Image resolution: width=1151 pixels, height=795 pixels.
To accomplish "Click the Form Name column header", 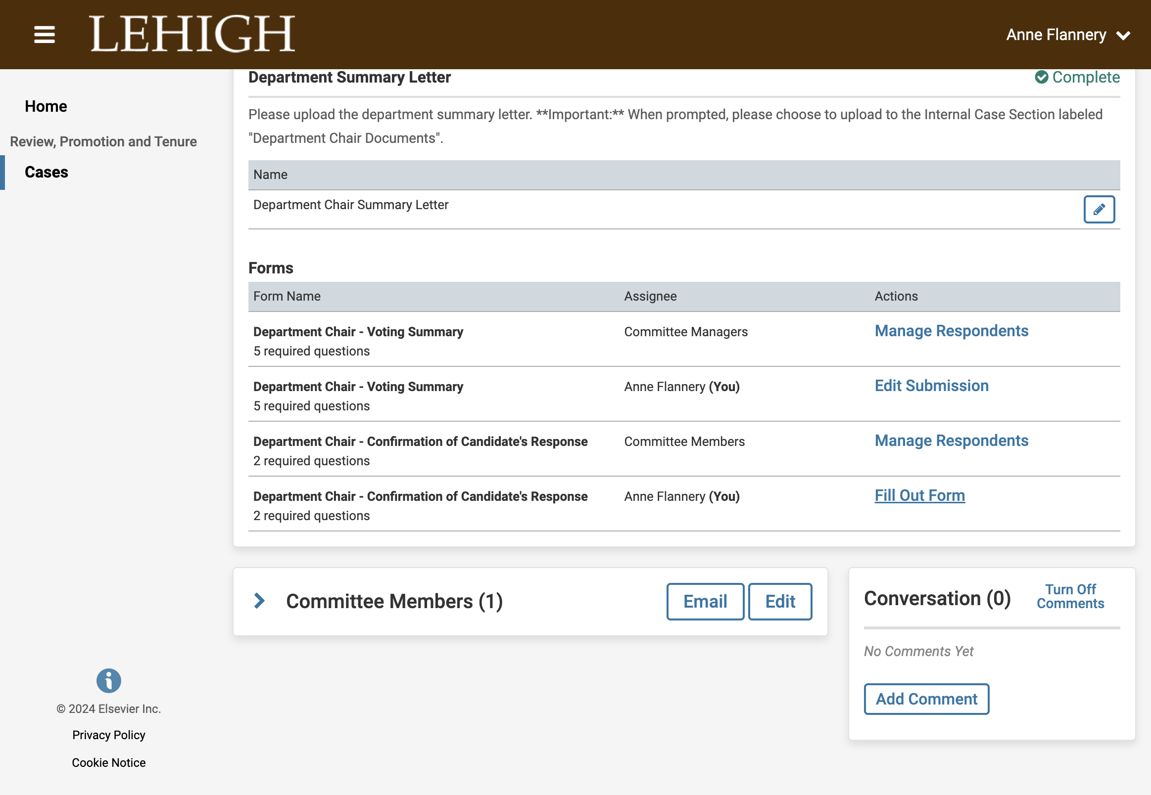I will (x=287, y=296).
